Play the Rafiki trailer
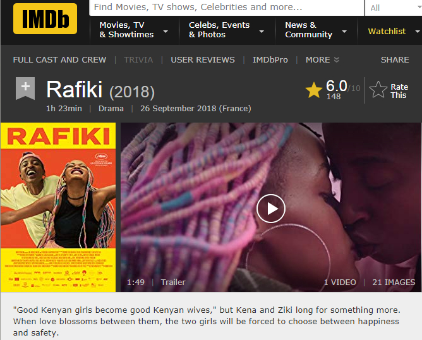This screenshot has width=422, height=340. (x=271, y=209)
